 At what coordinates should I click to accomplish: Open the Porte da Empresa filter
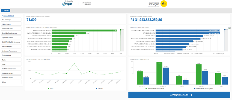tap(11, 46)
